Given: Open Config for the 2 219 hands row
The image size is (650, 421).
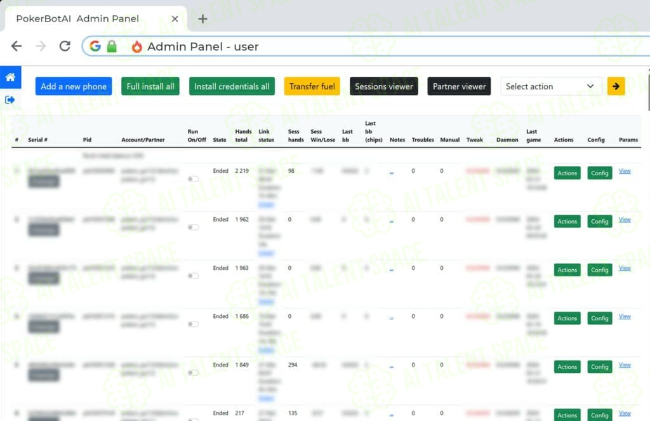Looking at the screenshot, I should pos(599,173).
